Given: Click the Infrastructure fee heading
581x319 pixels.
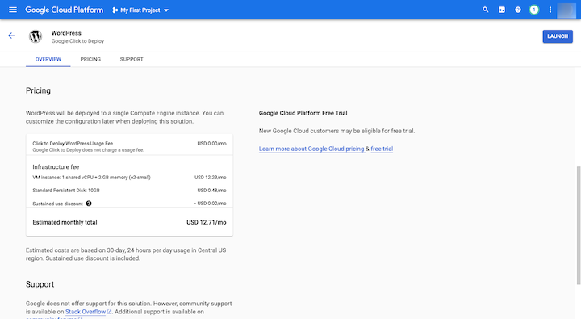Looking at the screenshot, I should [x=56, y=167].
